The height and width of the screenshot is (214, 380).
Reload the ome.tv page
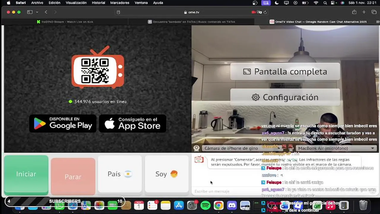pos(265,12)
